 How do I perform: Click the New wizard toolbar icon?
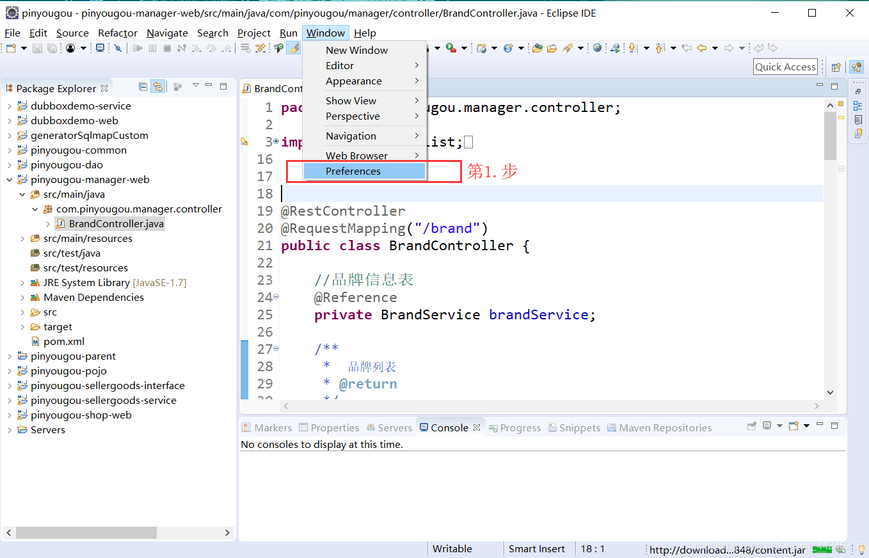(11, 48)
